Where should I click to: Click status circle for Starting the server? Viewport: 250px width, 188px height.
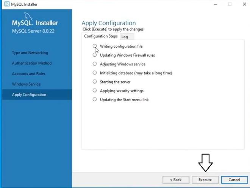pos(95,82)
